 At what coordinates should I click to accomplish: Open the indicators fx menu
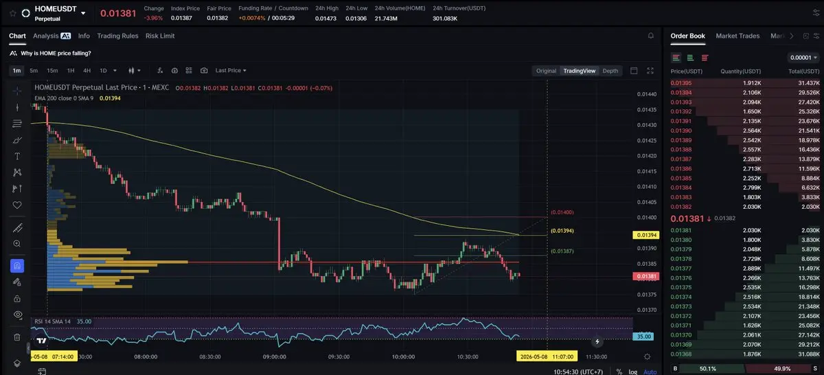tap(160, 70)
